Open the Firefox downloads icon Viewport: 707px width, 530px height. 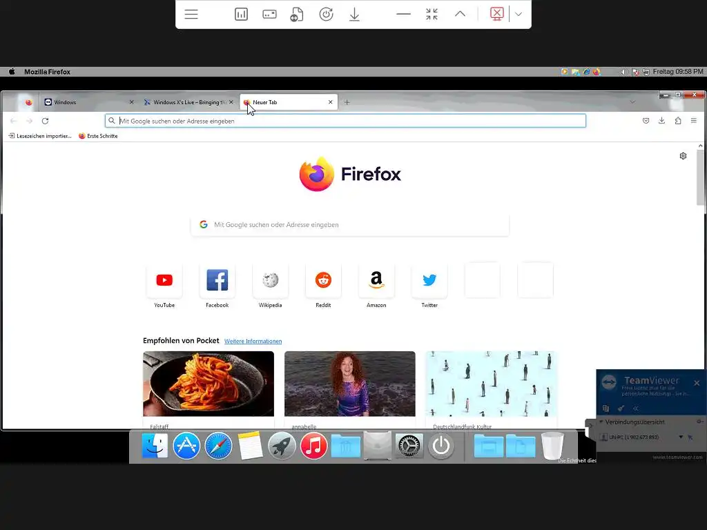pyautogui.click(x=661, y=121)
